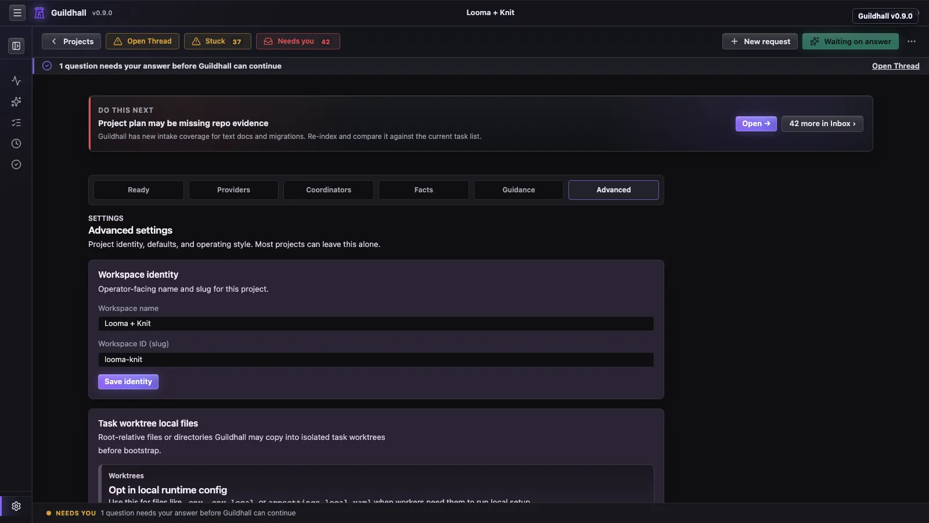The image size is (929, 523).
Task: Expand 42 more in Inbox
Action: coord(822,124)
